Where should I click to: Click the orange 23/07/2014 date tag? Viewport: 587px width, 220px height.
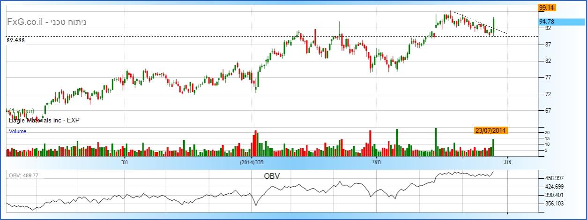(x=490, y=131)
